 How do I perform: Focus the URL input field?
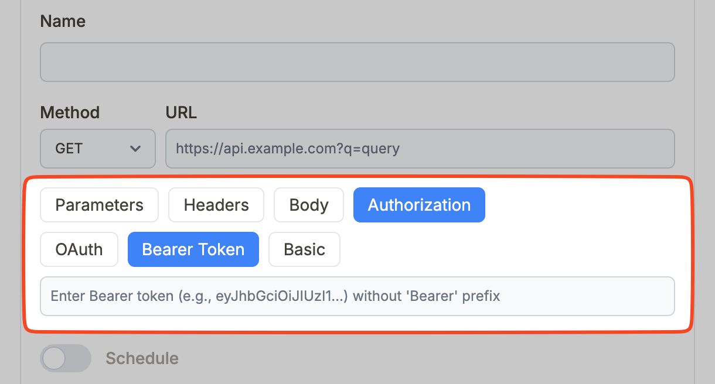[x=420, y=149]
